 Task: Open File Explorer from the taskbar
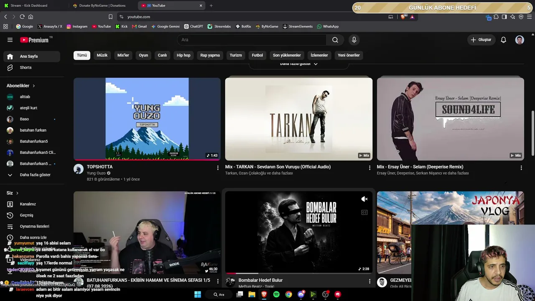252,294
